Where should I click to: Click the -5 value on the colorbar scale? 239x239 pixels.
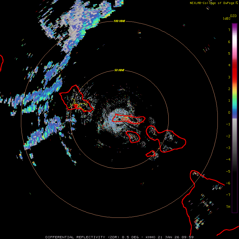(x=228, y=172)
